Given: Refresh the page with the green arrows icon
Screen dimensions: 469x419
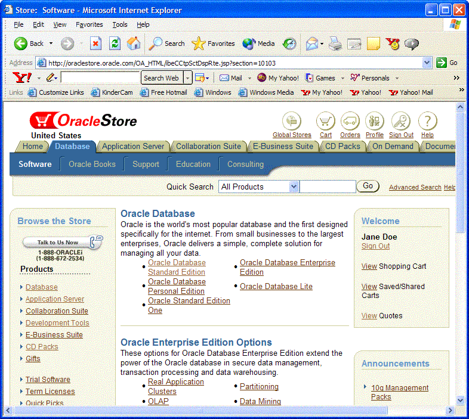Looking at the screenshot, I should (x=115, y=44).
